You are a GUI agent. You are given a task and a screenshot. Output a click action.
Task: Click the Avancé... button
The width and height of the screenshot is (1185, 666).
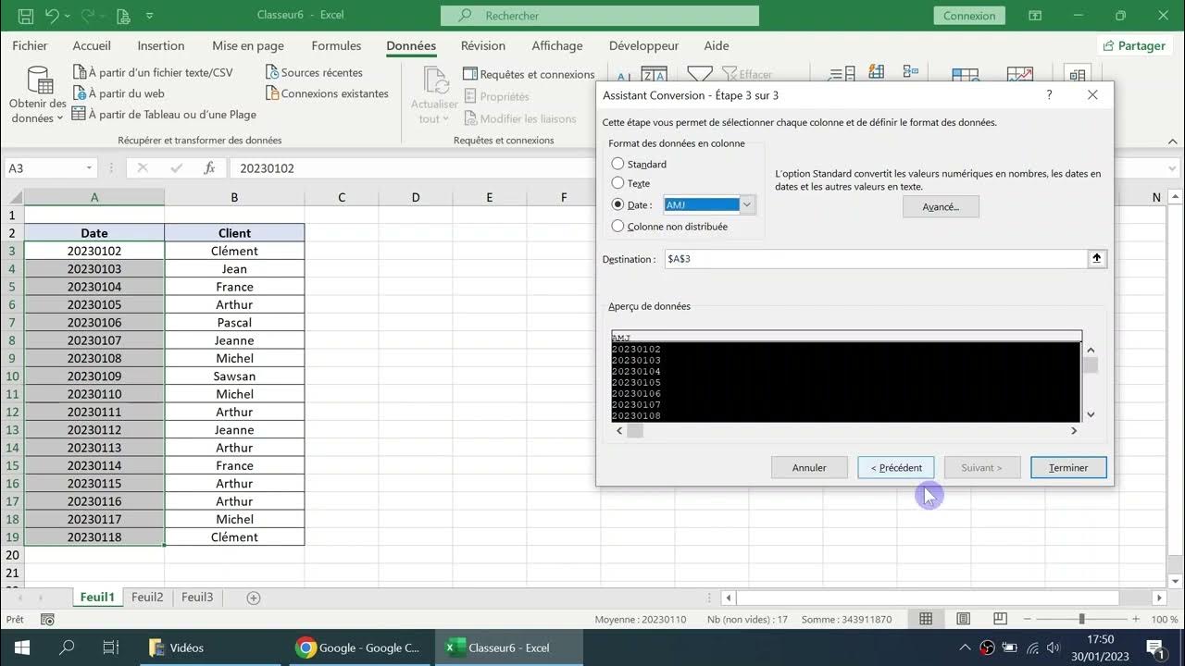[x=941, y=207]
